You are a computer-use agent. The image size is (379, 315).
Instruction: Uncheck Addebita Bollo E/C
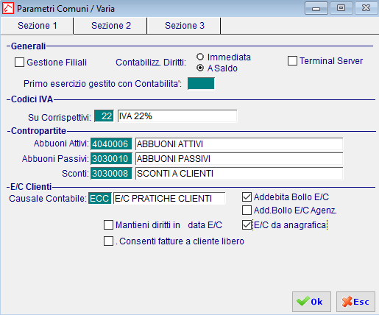[247, 197]
